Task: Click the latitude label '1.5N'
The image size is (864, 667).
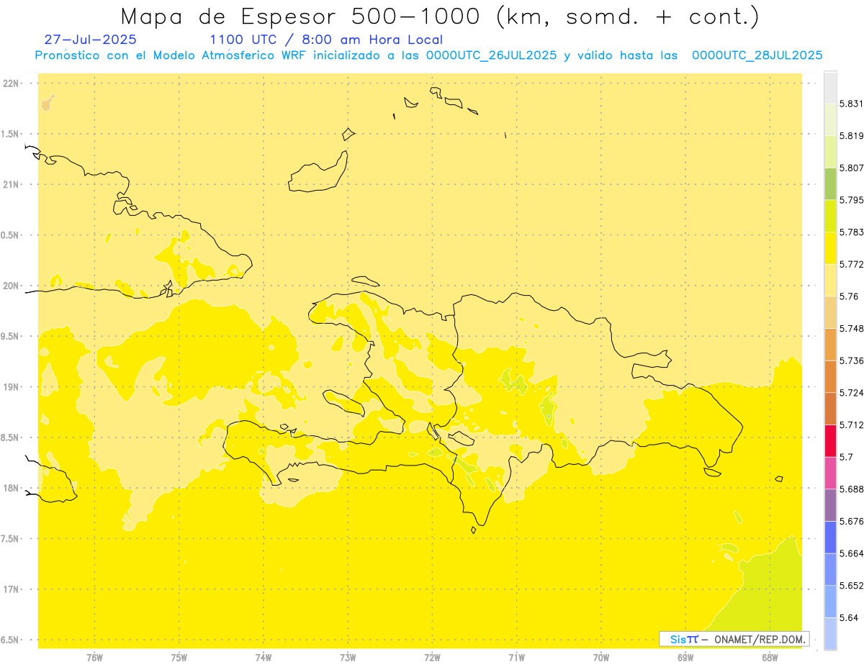Action: pos(11,135)
